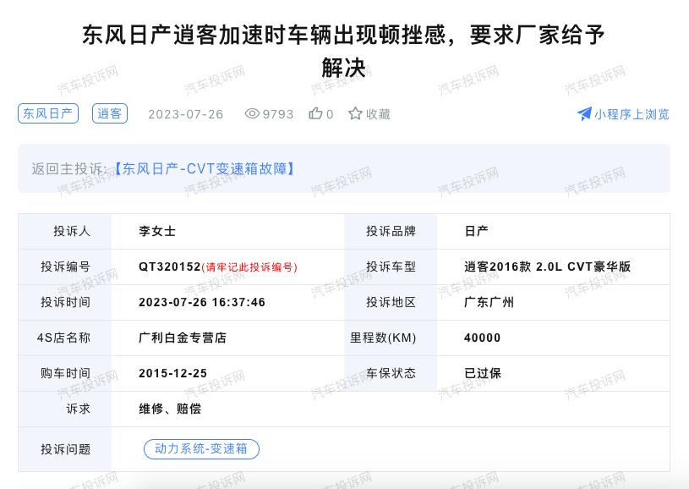
Task: Click the 动力系统-变速箱 problem tag
Action: coord(201,448)
